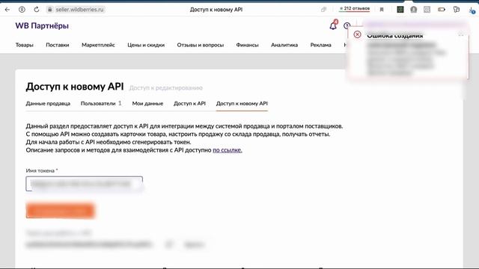Click the red error icon in the notification

pyautogui.click(x=357, y=34)
